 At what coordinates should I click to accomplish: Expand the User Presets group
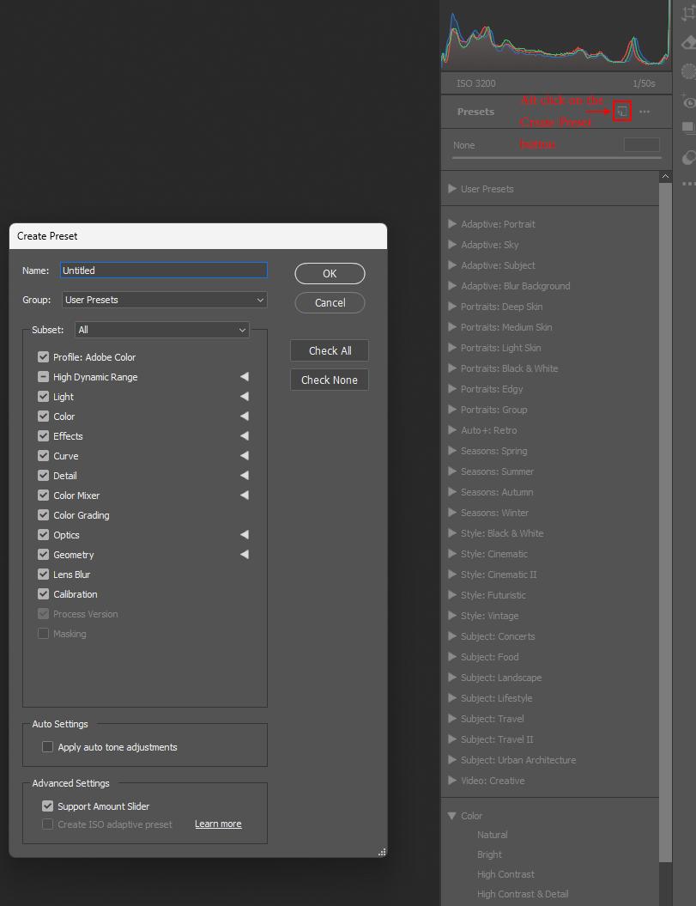452,188
